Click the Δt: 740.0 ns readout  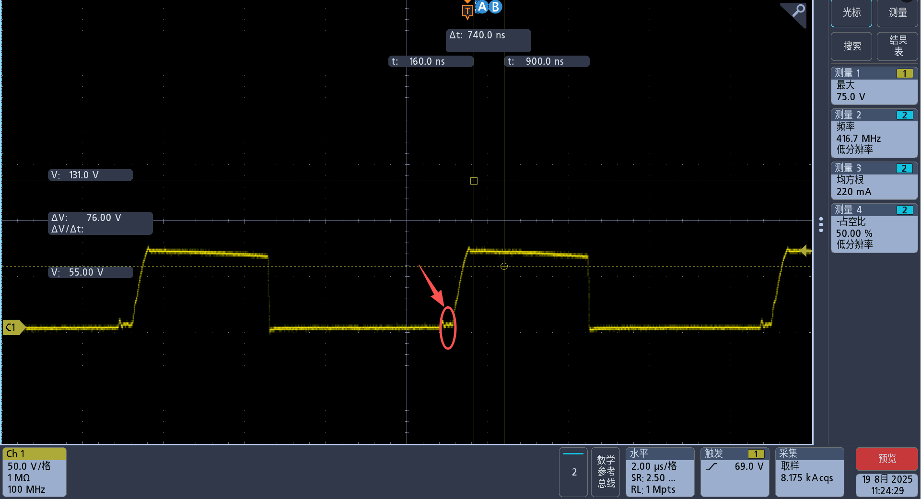pyautogui.click(x=488, y=40)
